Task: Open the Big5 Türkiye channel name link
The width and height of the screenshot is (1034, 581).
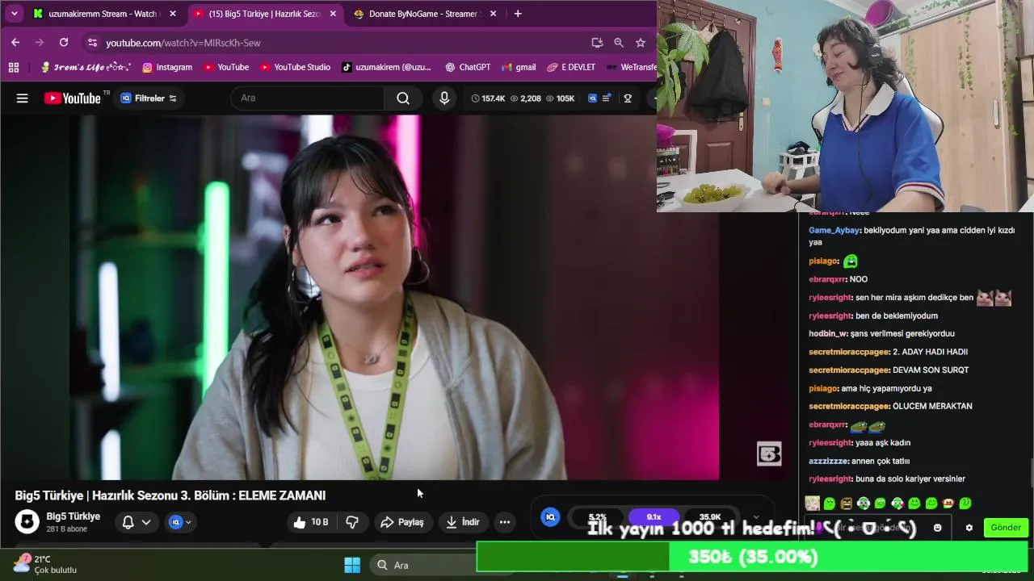Action: point(74,516)
